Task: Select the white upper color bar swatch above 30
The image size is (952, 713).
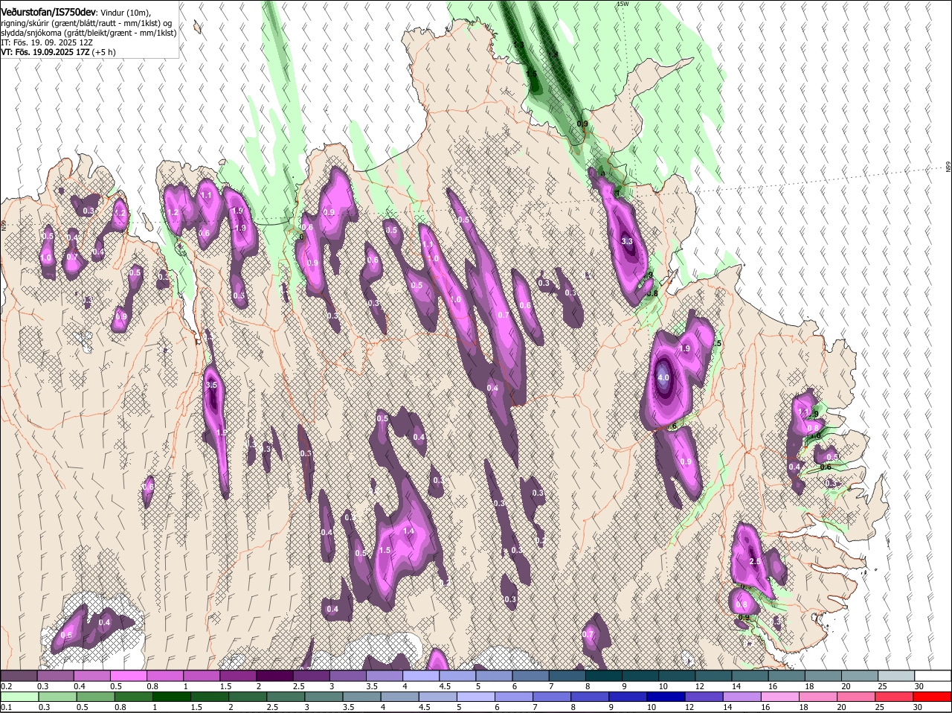Action: 933,675
